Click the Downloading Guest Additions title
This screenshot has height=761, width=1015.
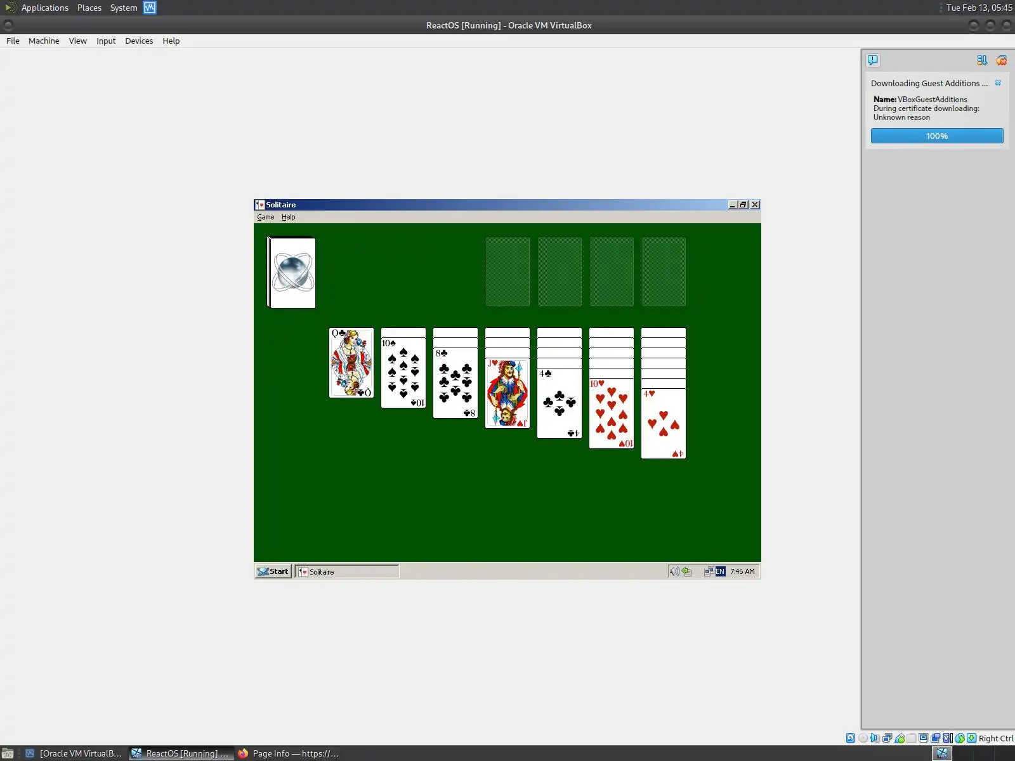coord(929,83)
